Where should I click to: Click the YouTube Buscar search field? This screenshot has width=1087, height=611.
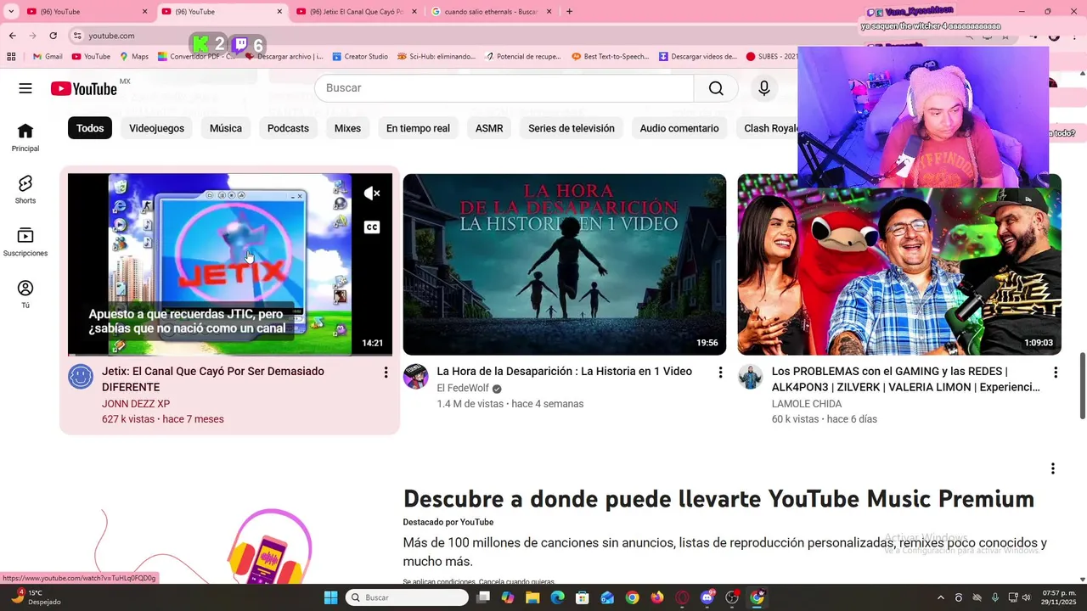click(504, 88)
